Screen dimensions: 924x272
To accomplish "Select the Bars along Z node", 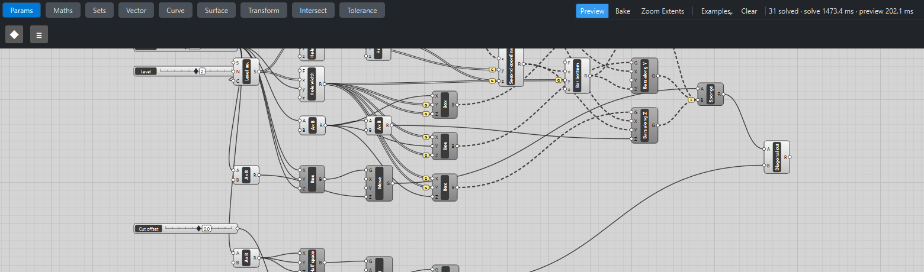I will (645, 125).
